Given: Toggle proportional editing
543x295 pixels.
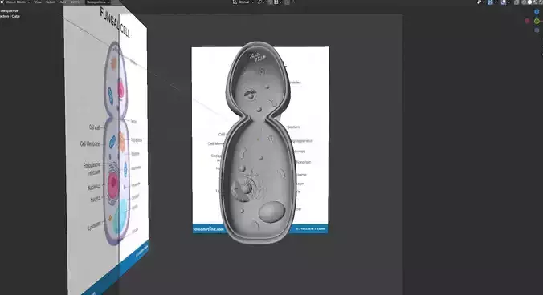Looking at the screenshot, I should [287, 2].
